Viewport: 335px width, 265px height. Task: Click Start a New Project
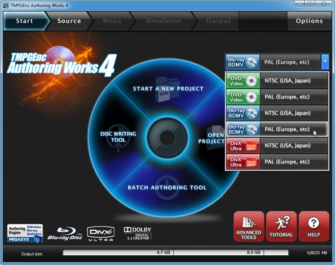coord(168,89)
